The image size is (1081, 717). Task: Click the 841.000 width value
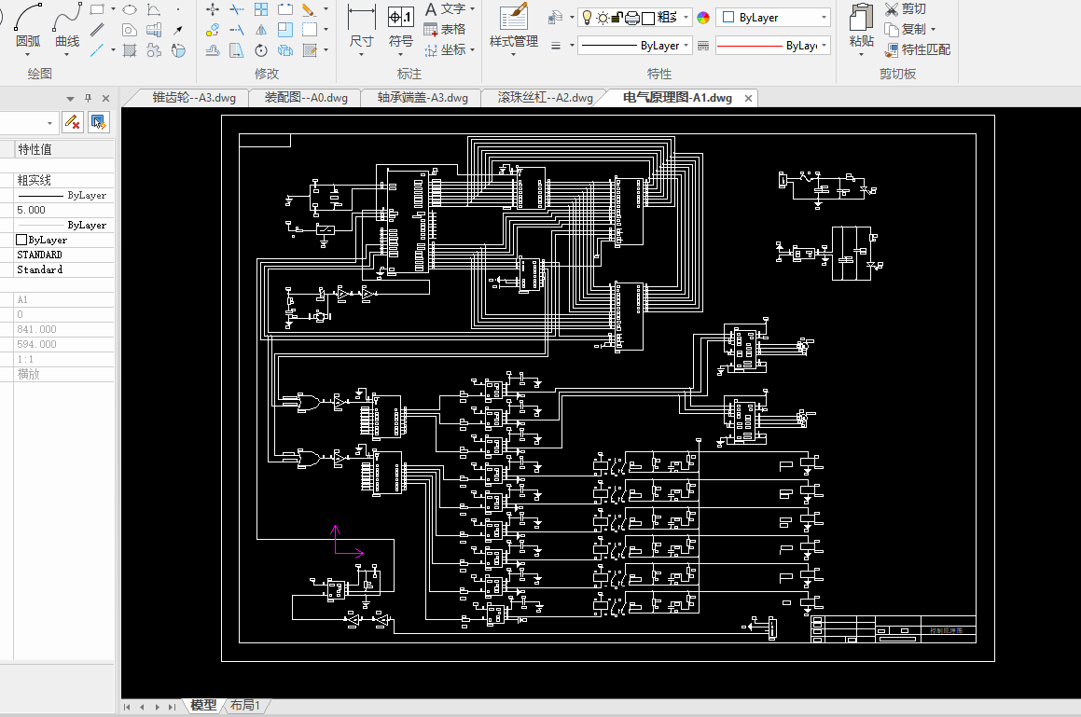tap(63, 329)
